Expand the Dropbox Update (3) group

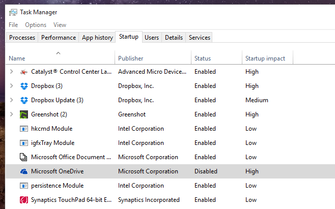12,100
